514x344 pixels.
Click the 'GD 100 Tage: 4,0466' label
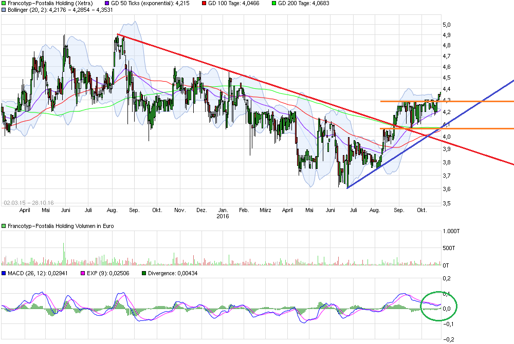coord(234,3)
